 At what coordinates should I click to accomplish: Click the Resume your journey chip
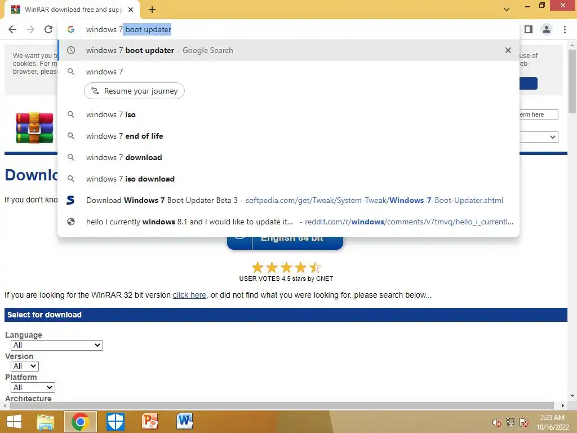(134, 91)
